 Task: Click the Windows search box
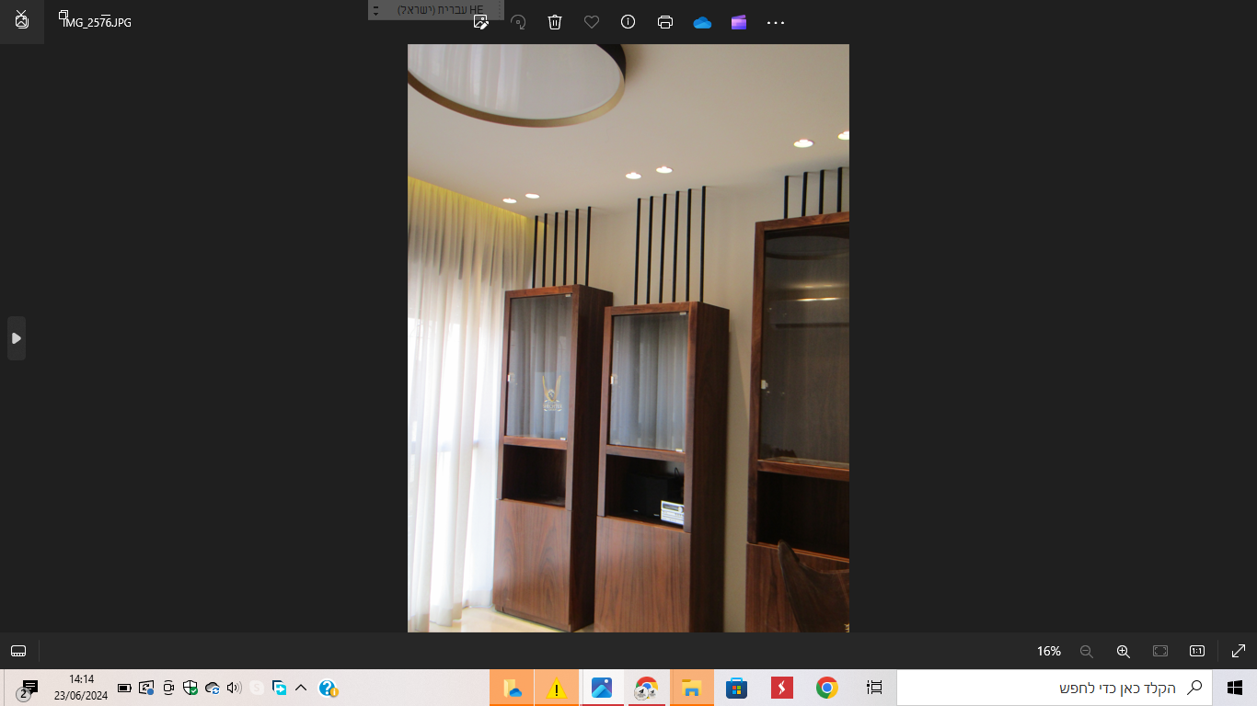pos(1055,688)
